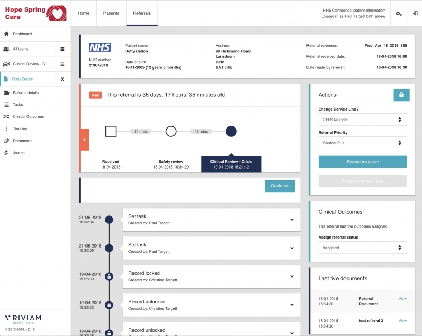The image size is (422, 336).
Task: Click the orange collapse arrow tab
Action: tap(84, 140)
